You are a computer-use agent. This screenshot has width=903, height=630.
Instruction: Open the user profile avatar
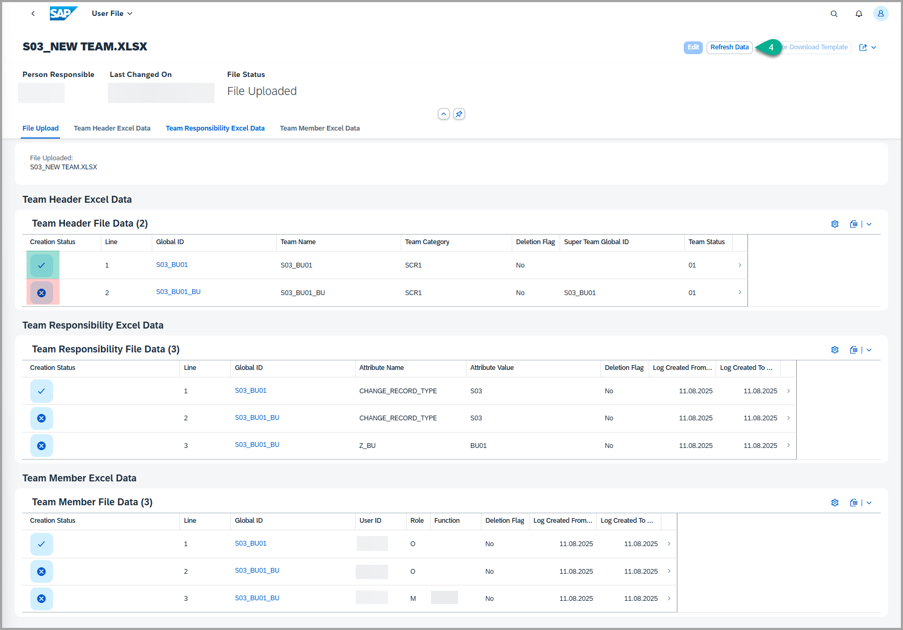click(x=881, y=14)
